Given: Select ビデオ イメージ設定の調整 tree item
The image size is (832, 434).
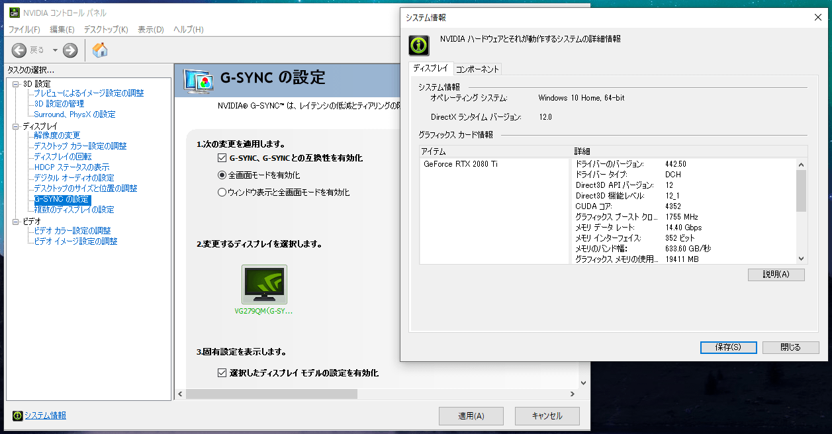Looking at the screenshot, I should pos(75,241).
